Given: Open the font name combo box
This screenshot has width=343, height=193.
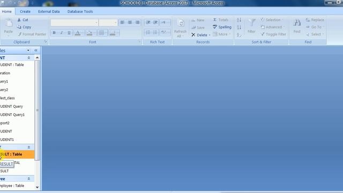Looking at the screenshot, I should click(x=74, y=23).
